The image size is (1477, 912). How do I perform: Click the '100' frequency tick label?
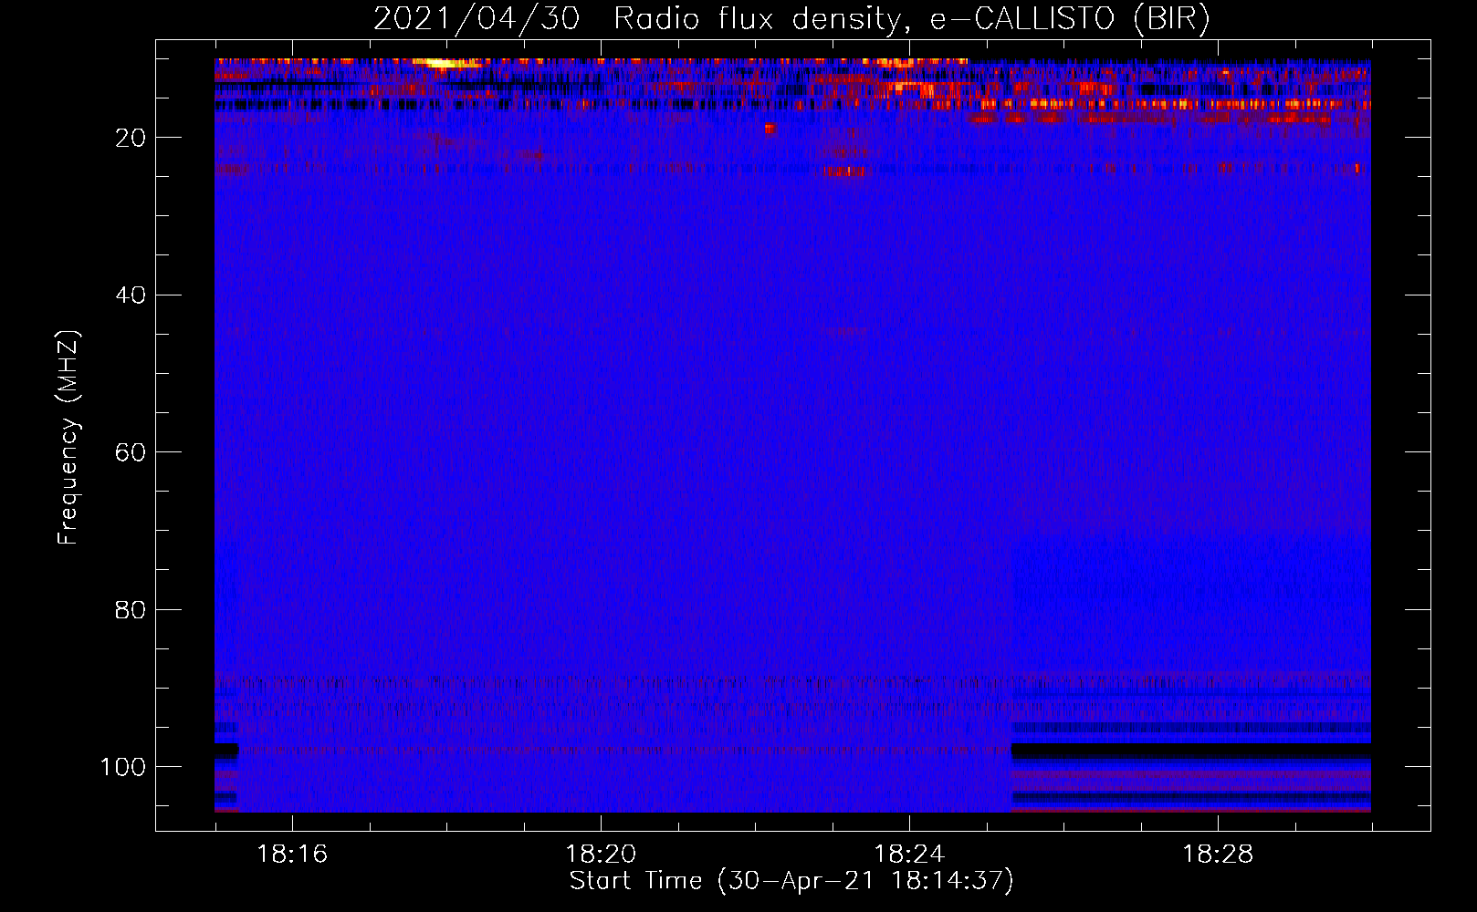[x=122, y=767]
